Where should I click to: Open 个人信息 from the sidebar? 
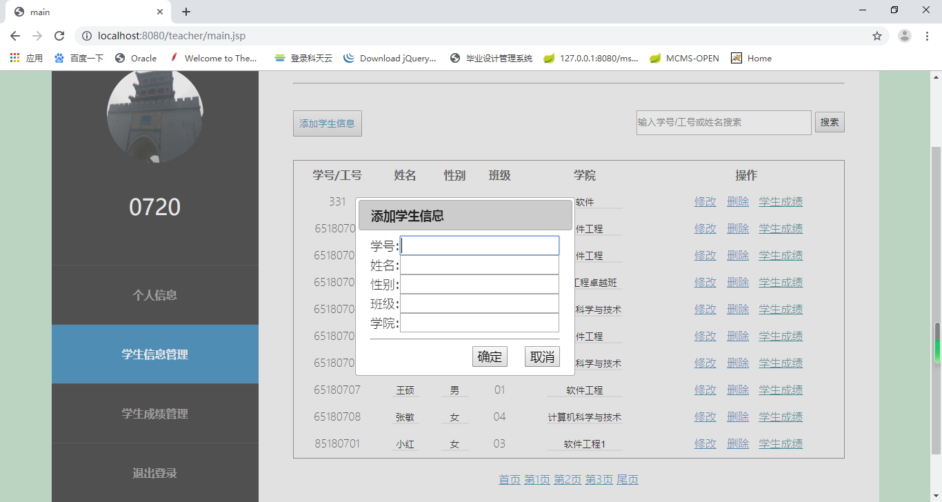click(155, 294)
